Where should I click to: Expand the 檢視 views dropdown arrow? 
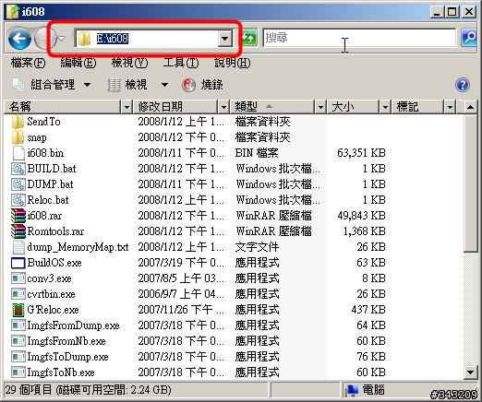(164, 85)
